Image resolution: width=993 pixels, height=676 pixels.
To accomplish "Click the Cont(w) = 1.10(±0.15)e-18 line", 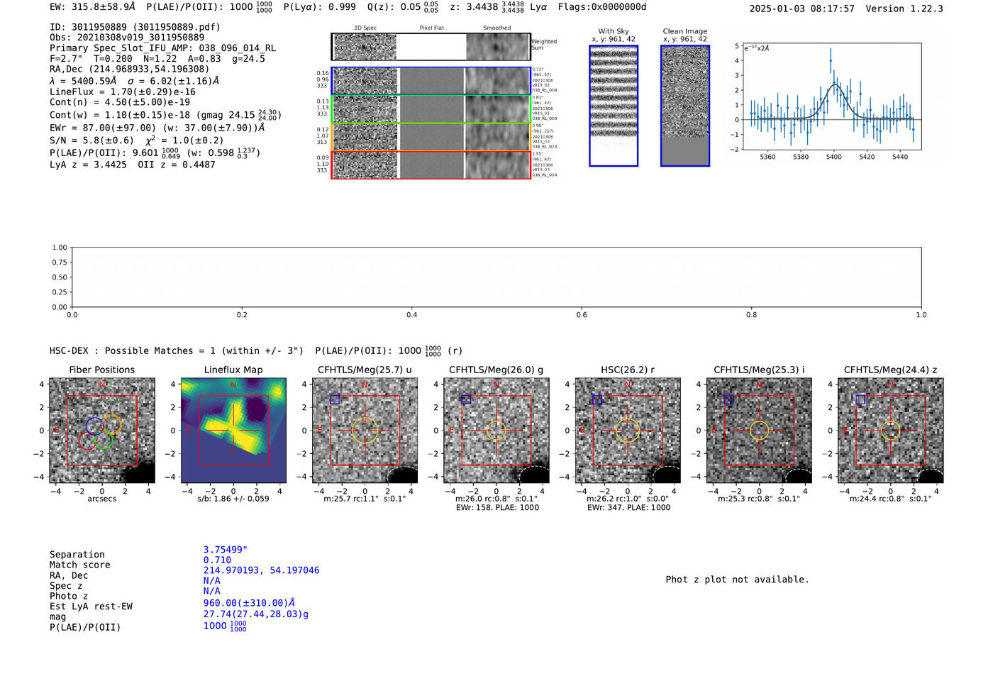I will pyautogui.click(x=165, y=114).
